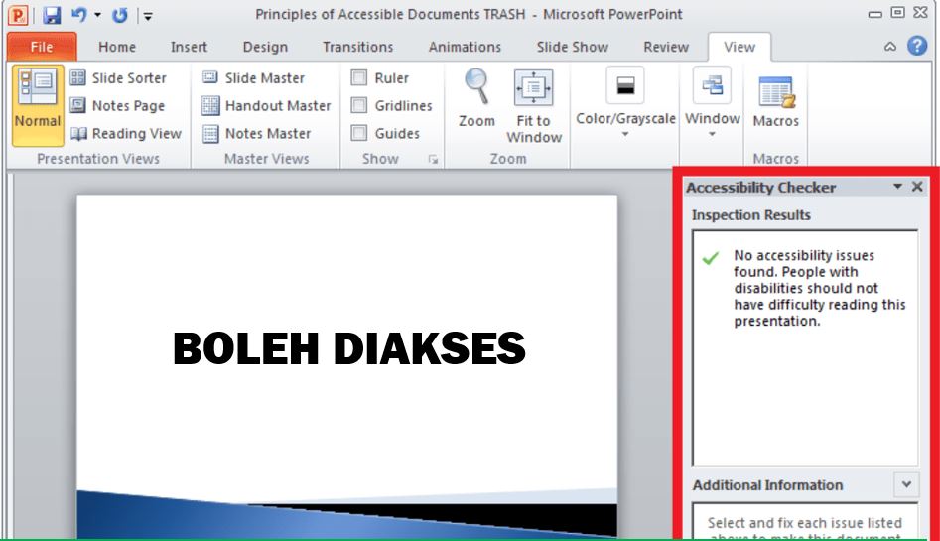The width and height of the screenshot is (940, 541).
Task: Click the Save icon in quick access toolbar
Action: tap(52, 15)
